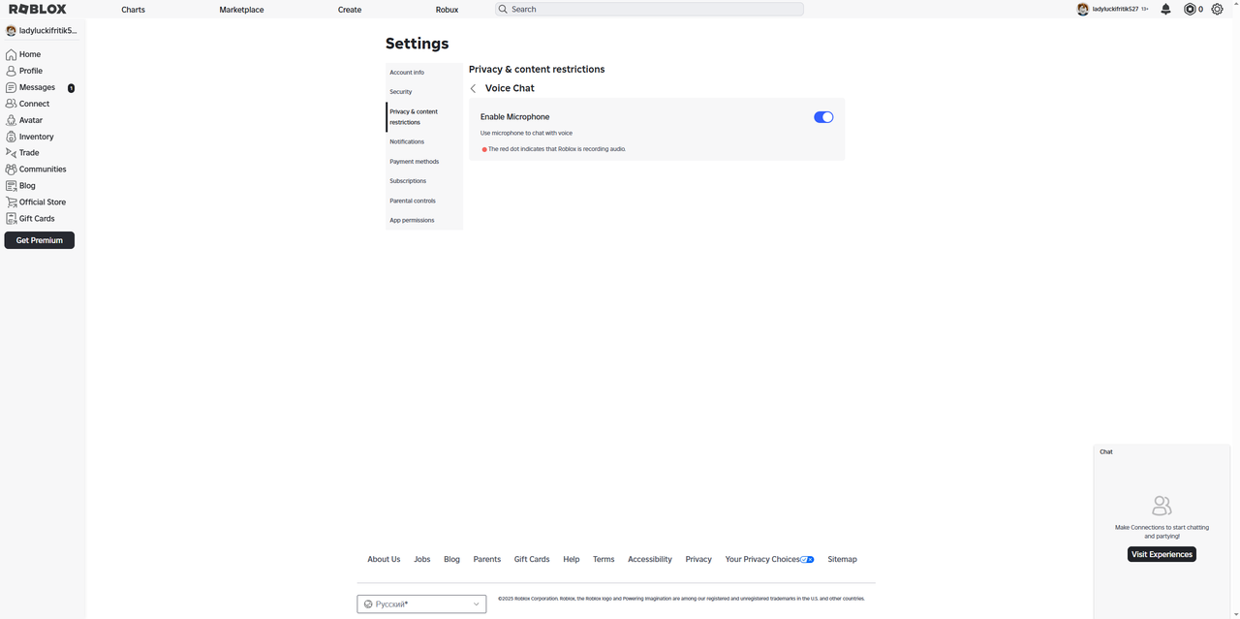The width and height of the screenshot is (1240, 619).
Task: Click the Communities icon in the sidebar
Action: (11, 169)
